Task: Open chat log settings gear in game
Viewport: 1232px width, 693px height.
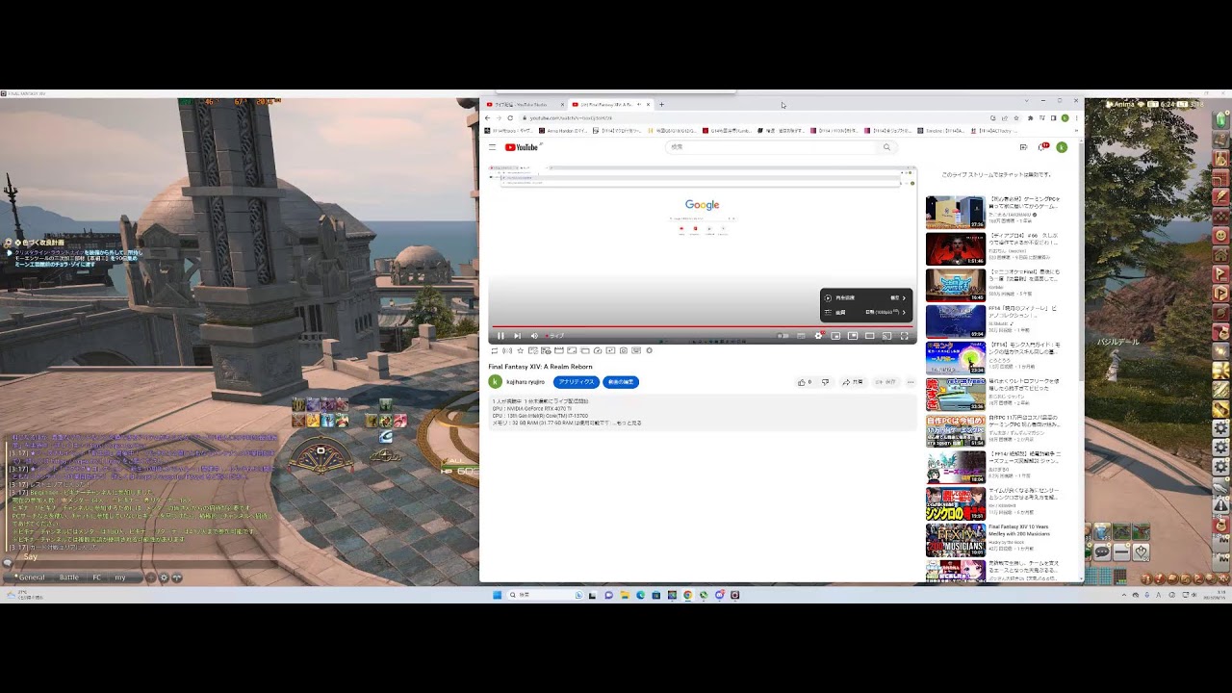Action: [x=164, y=577]
